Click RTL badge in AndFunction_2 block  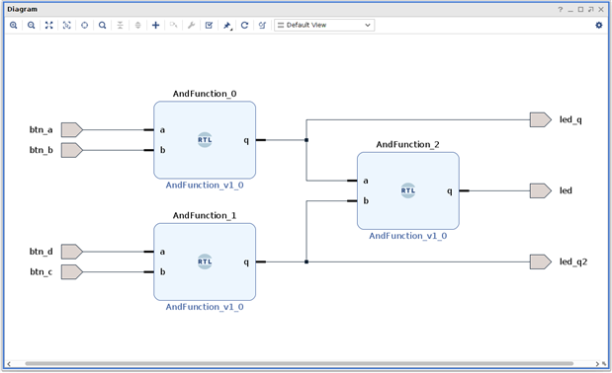[x=408, y=190]
